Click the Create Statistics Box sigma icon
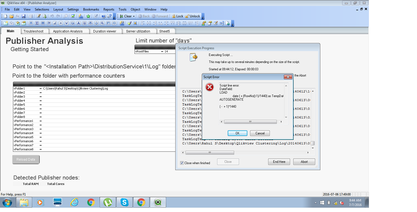Image resolution: width=417 pixels, height=212 pixels. coord(37,23)
